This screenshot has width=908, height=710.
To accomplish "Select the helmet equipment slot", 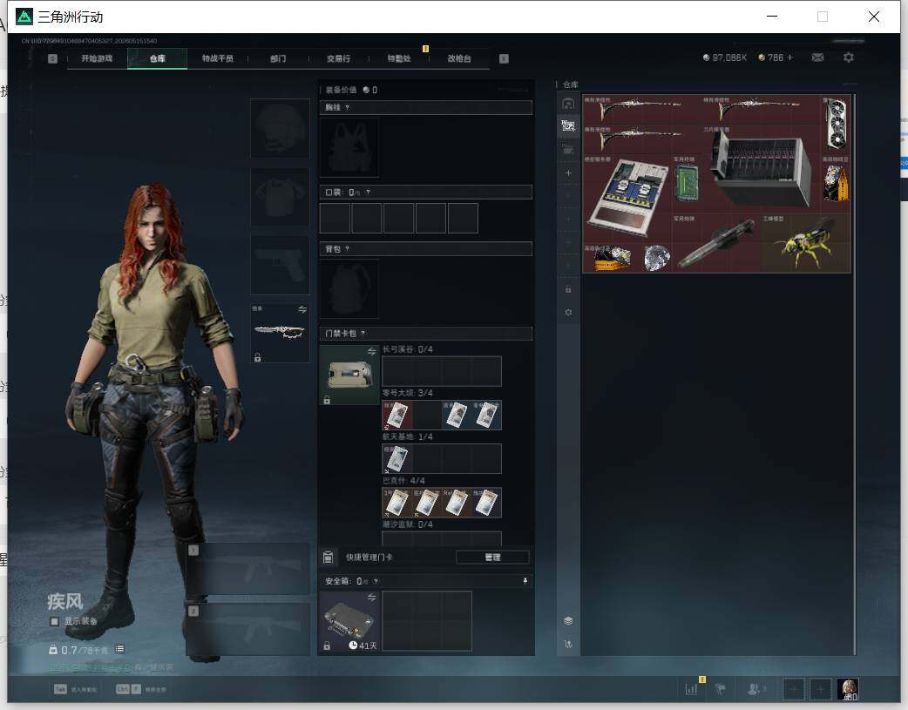I will pos(280,129).
